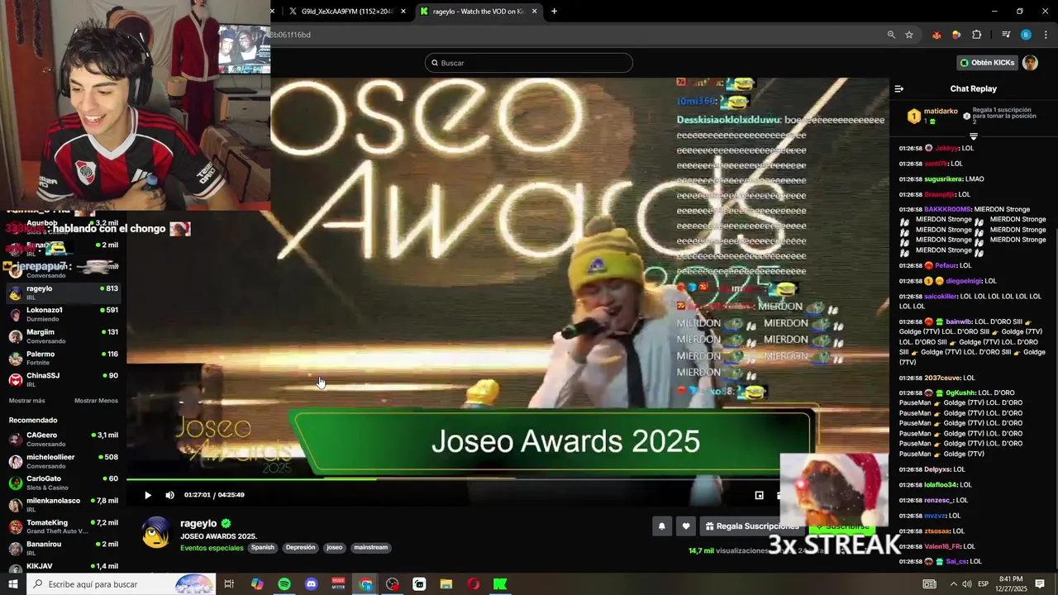Close the rageylo Kick tab
Screen dimensions: 1058x595
[535, 12]
